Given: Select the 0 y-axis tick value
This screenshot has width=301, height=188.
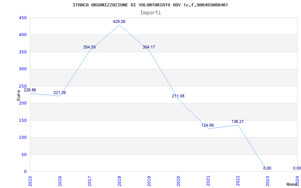Looking at the screenshot, I should click(25, 171).
